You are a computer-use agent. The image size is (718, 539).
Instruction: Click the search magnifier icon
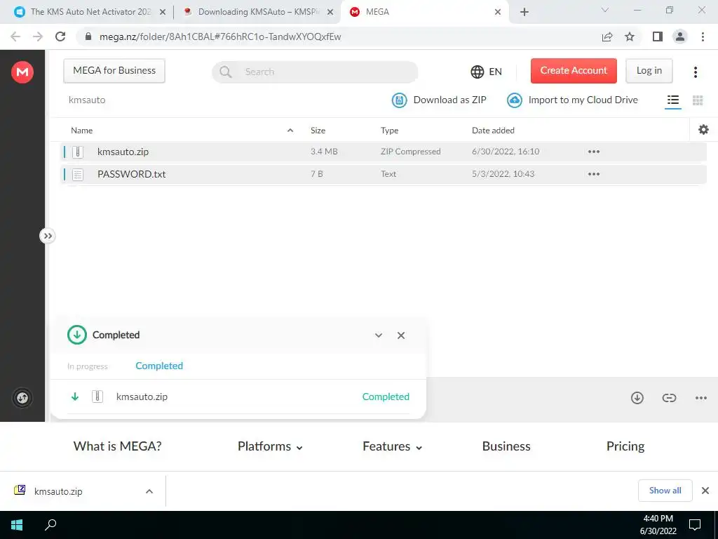coord(225,72)
